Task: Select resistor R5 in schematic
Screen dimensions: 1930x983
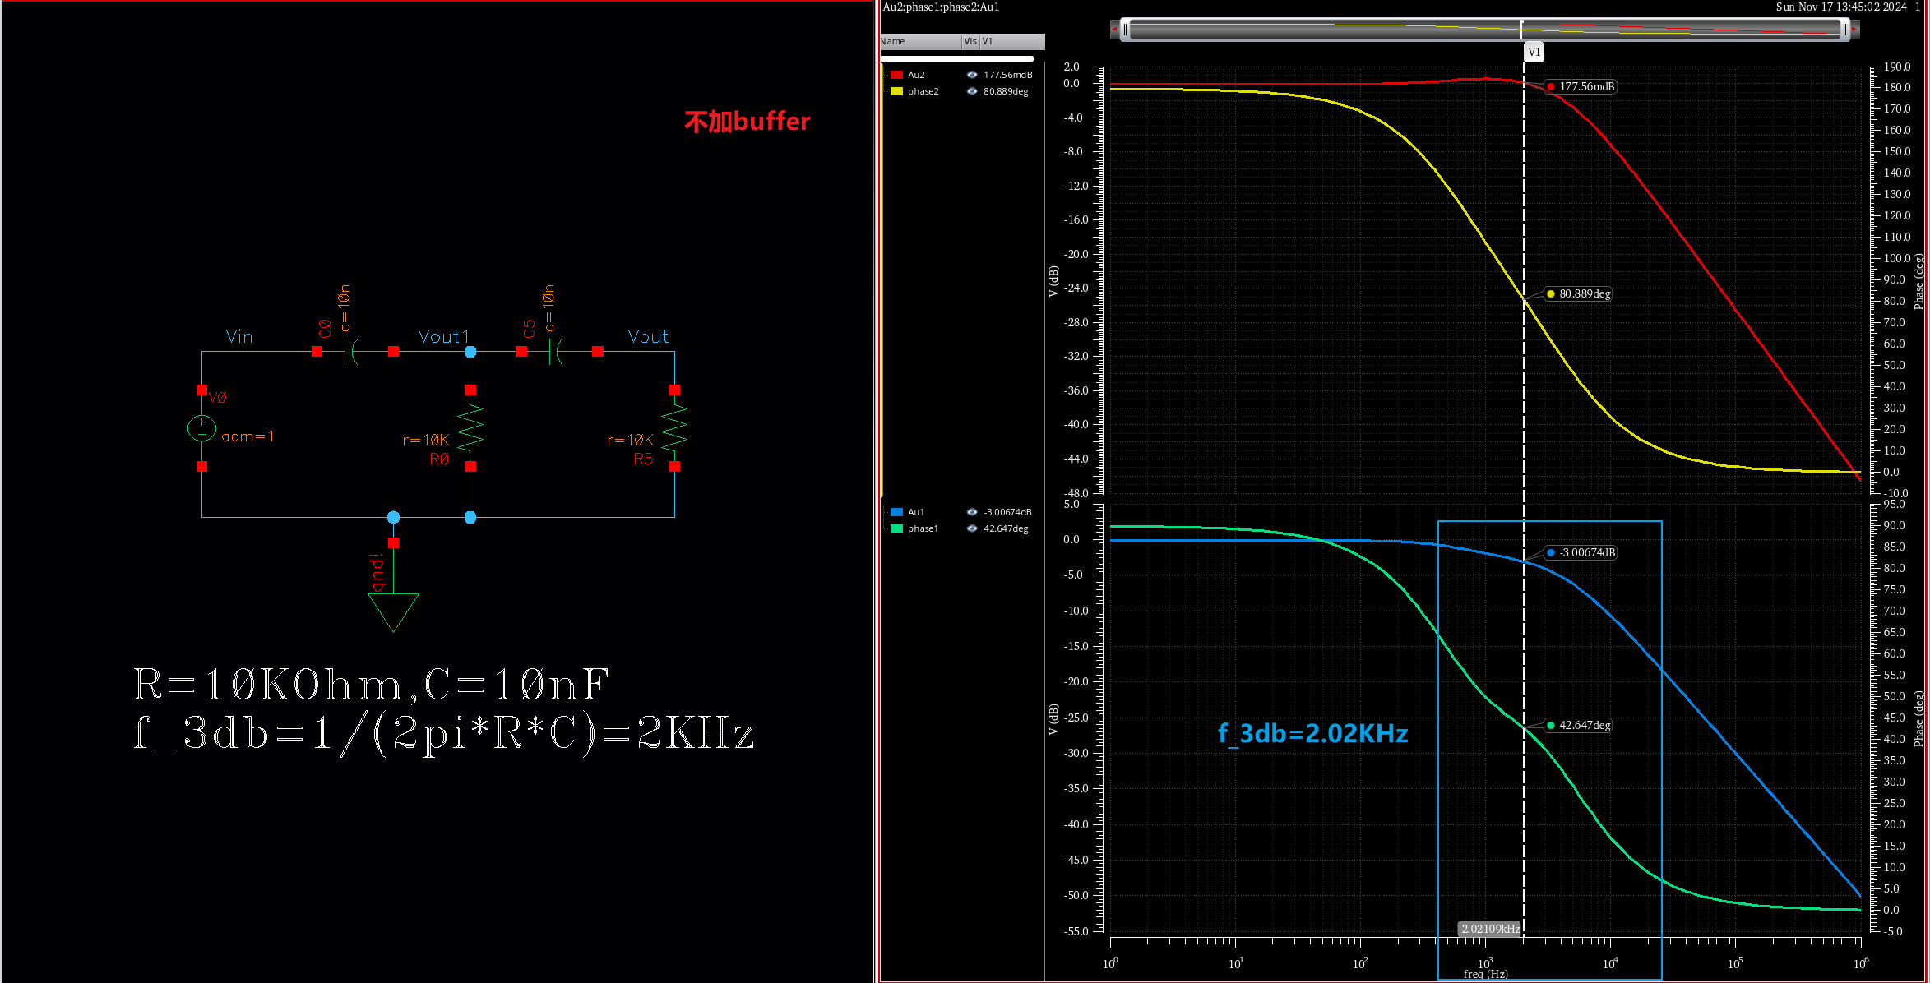Action: (674, 428)
